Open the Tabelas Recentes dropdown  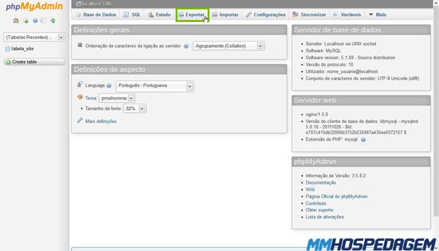pyautogui.click(x=34, y=37)
